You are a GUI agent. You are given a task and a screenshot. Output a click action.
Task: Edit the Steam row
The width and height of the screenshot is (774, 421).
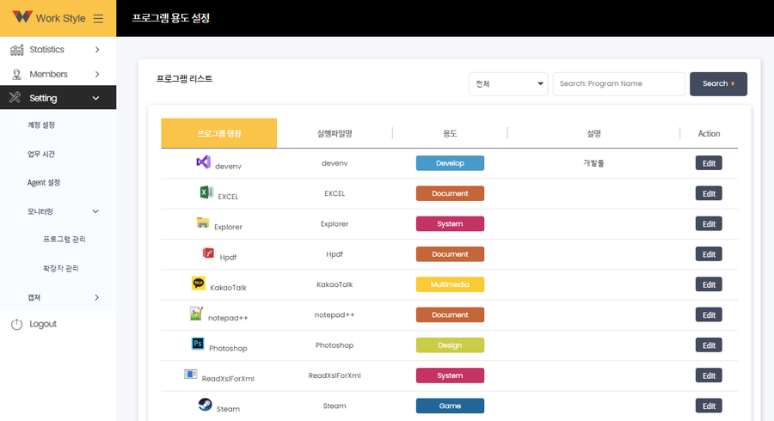point(709,406)
